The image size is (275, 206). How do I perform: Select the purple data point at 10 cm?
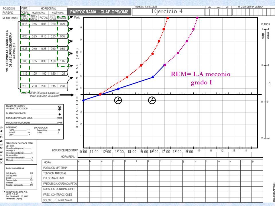(193, 29)
